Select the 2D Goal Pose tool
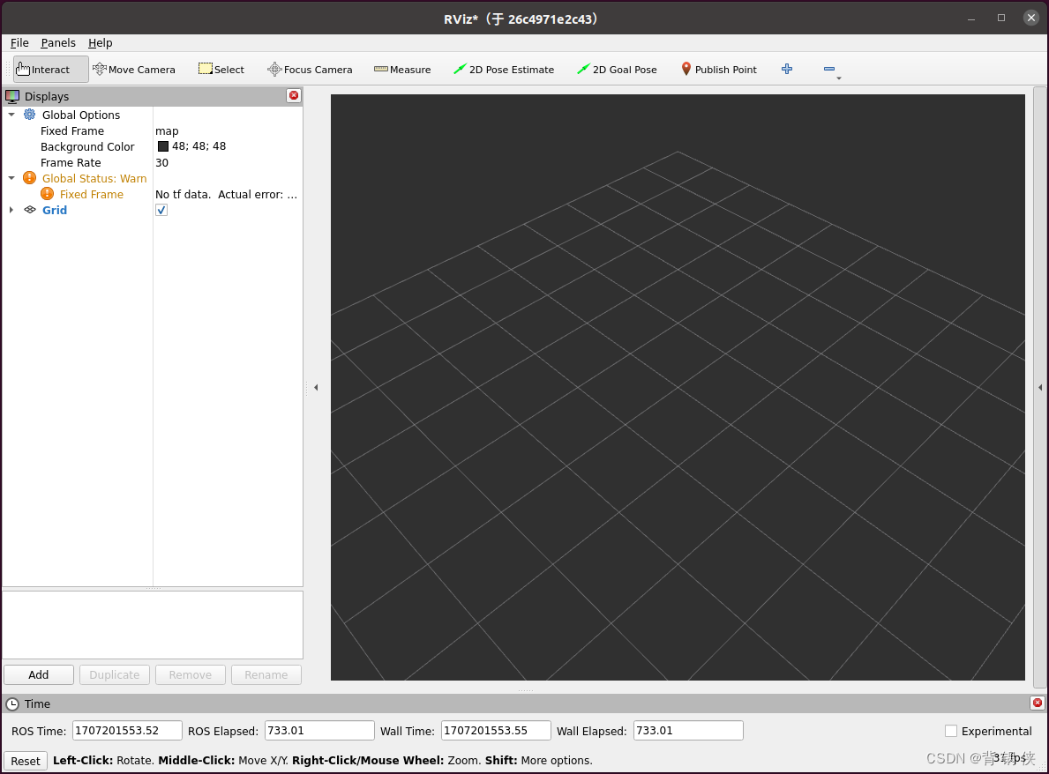This screenshot has width=1049, height=774. (617, 70)
